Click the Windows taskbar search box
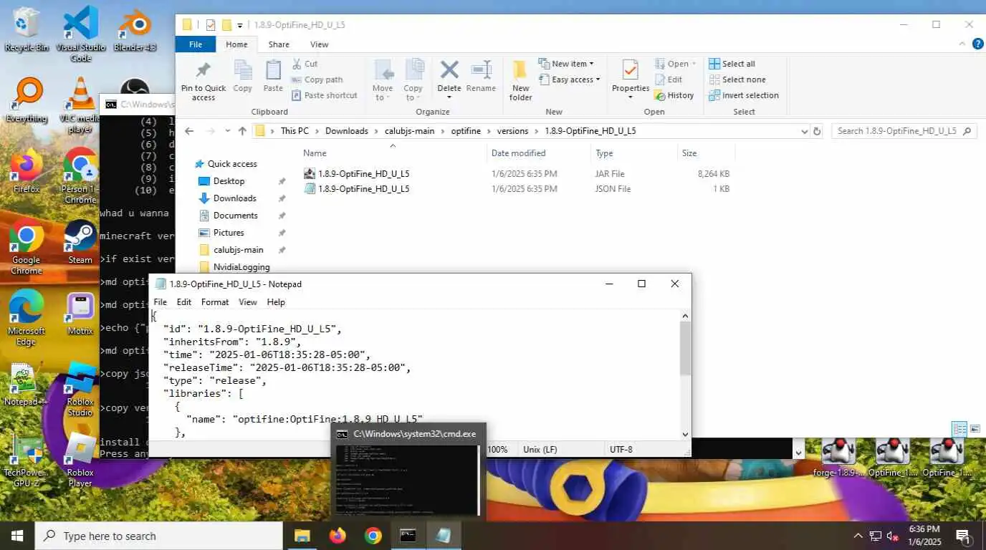This screenshot has height=550, width=986. tap(159, 536)
